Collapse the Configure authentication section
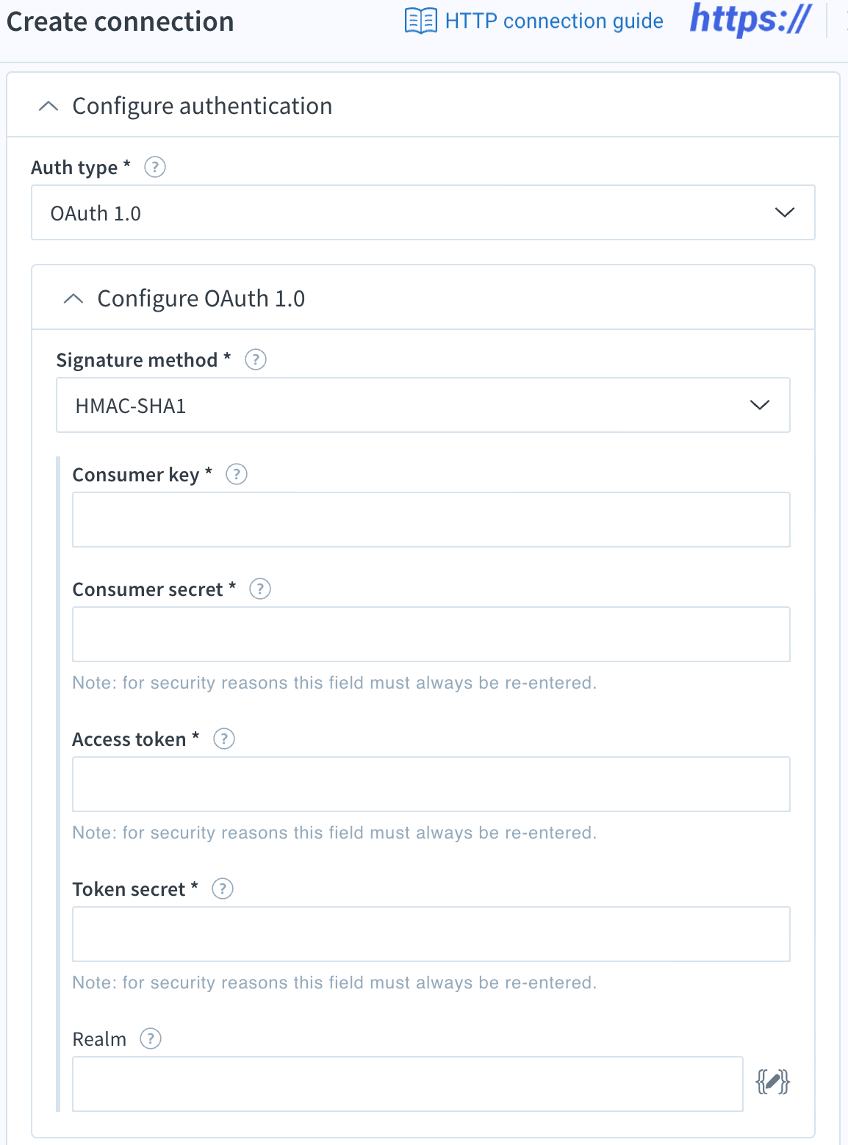Image resolution: width=848 pixels, height=1145 pixels. coord(48,107)
